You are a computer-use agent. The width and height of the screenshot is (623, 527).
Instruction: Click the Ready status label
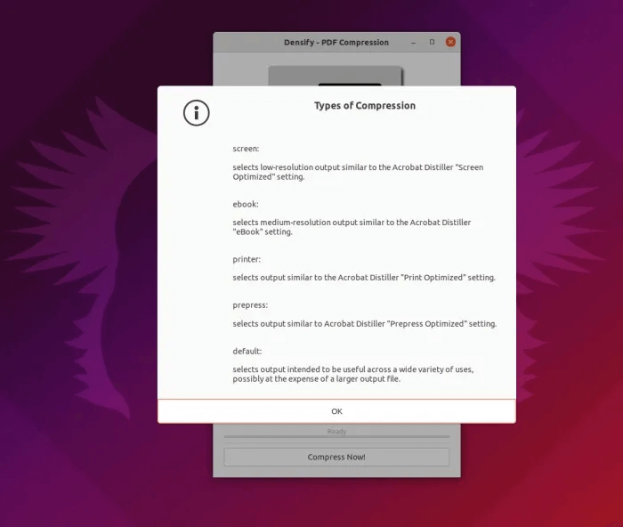pos(336,431)
